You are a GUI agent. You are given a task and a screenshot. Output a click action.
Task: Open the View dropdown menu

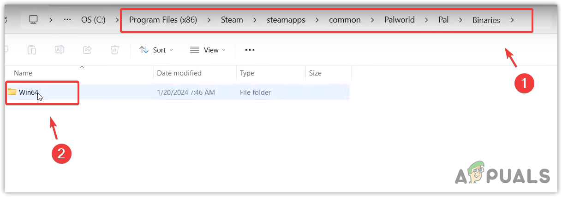pyautogui.click(x=208, y=50)
